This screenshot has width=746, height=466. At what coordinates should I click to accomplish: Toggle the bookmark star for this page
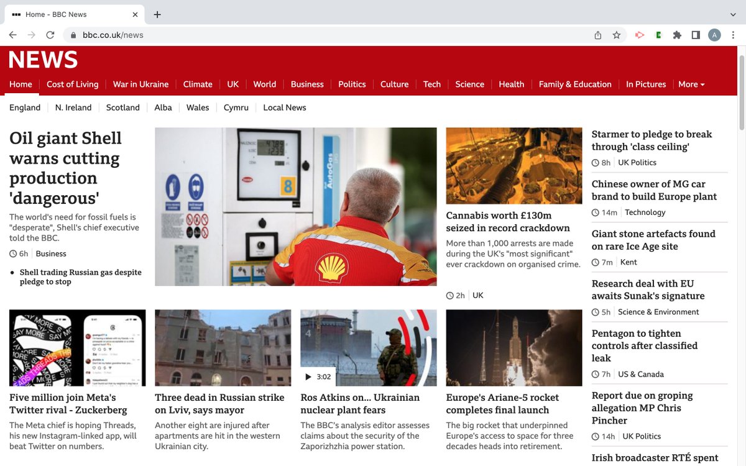(616, 35)
